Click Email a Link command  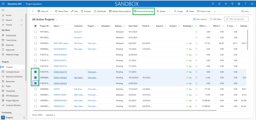[x=204, y=11]
